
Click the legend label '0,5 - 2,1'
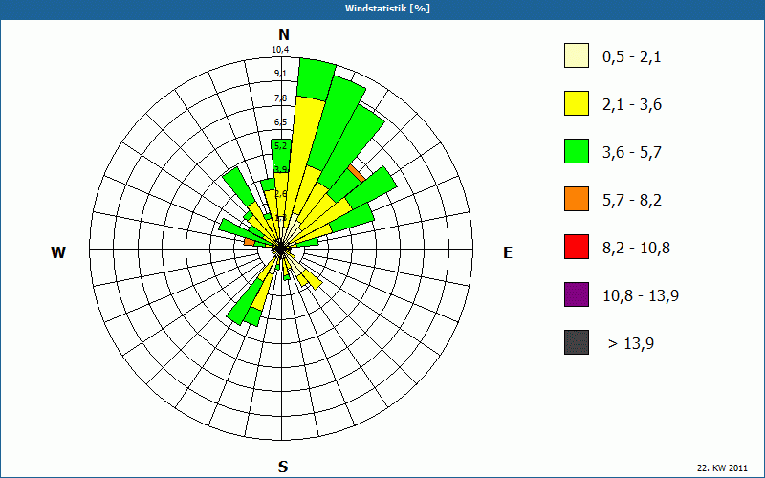[632, 57]
